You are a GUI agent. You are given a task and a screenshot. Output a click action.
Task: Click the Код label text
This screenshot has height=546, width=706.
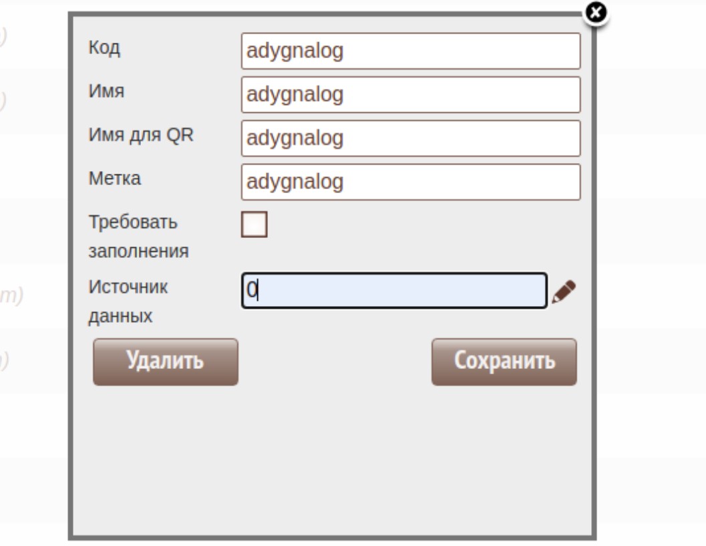(x=104, y=49)
